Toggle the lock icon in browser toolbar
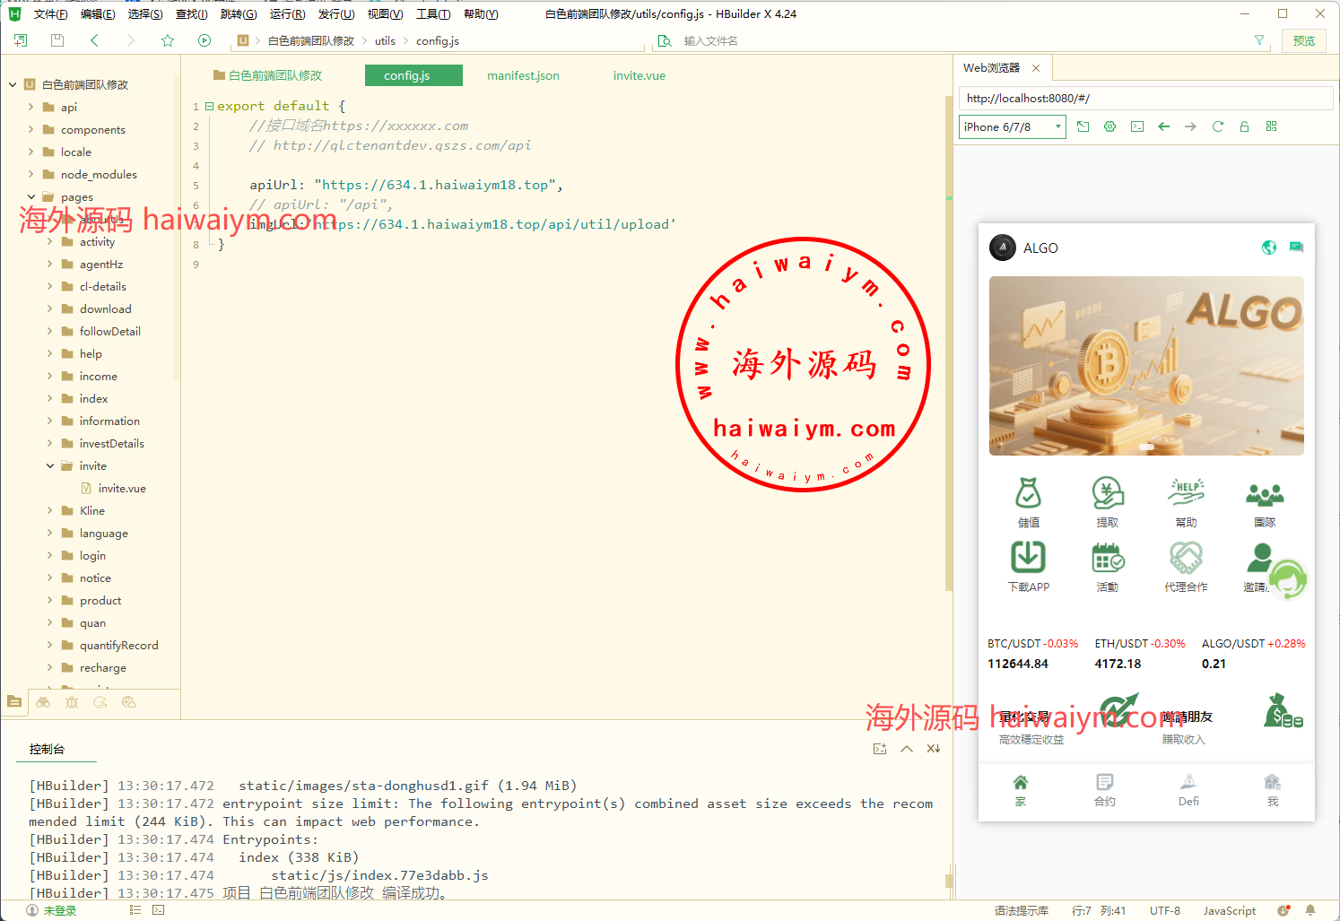This screenshot has height=921, width=1340. [x=1244, y=126]
